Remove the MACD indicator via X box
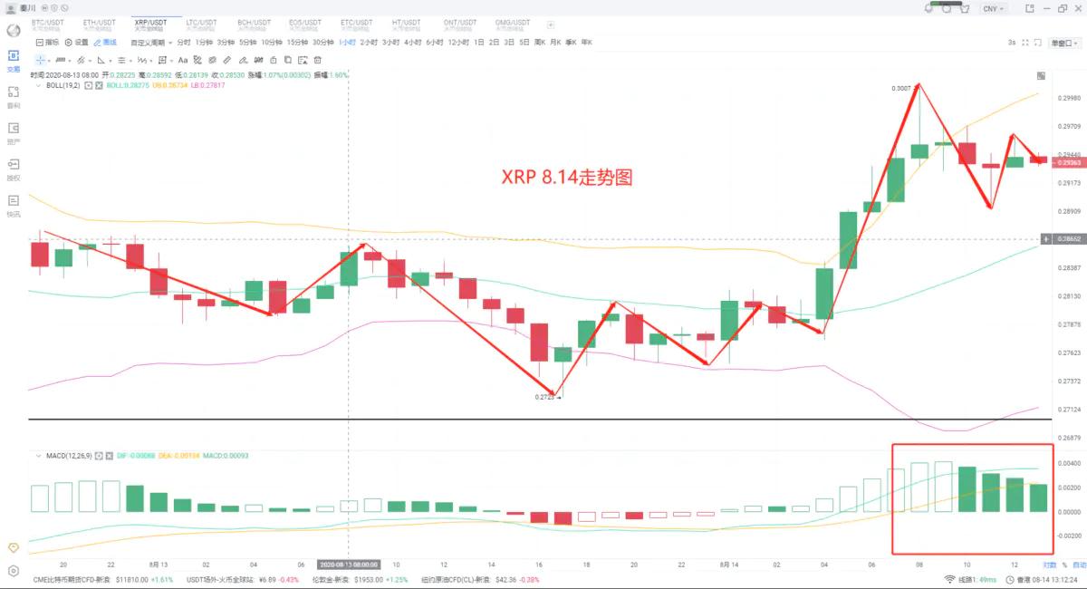1087x589 pixels. [x=110, y=455]
